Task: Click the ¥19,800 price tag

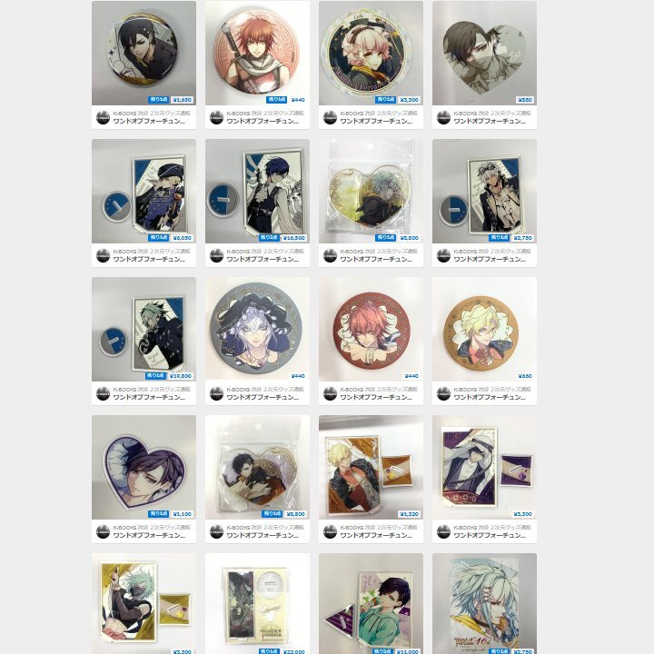Action: point(181,376)
